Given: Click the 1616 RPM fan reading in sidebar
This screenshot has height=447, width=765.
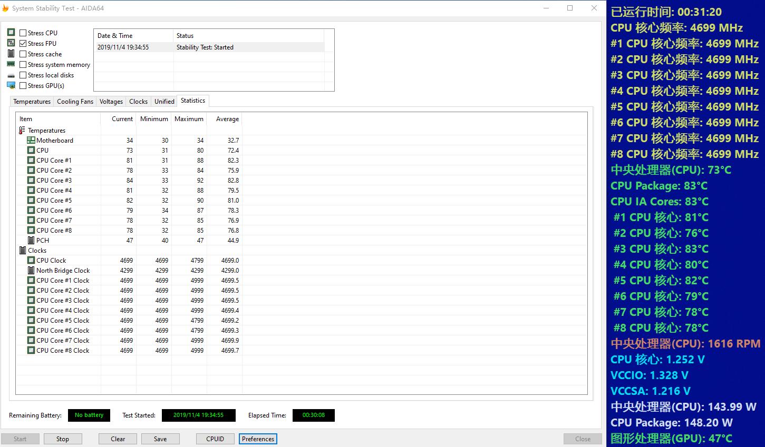Looking at the screenshot, I should coord(685,344).
